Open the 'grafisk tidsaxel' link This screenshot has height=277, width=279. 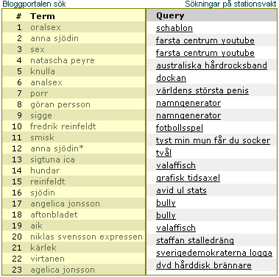(x=188, y=178)
